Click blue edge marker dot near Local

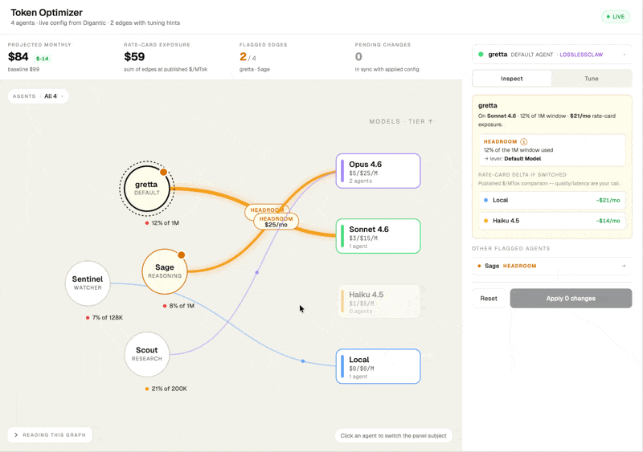pyautogui.click(x=303, y=361)
